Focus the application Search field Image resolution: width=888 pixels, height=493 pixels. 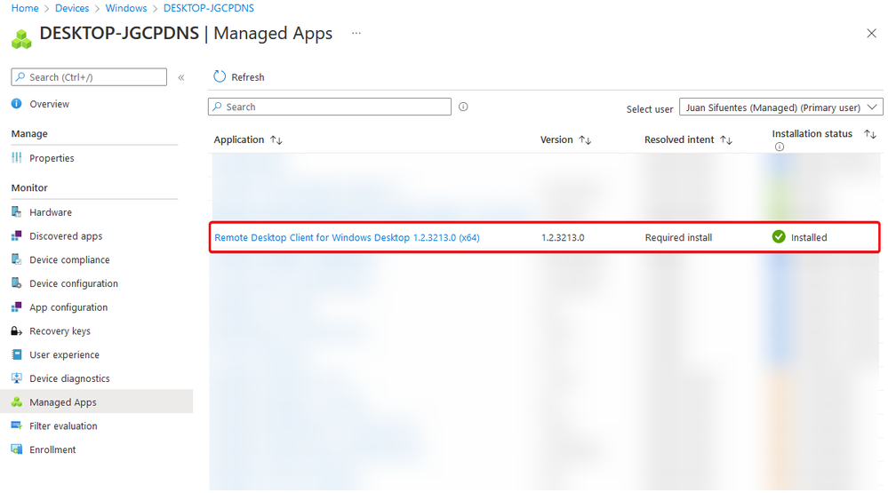330,107
